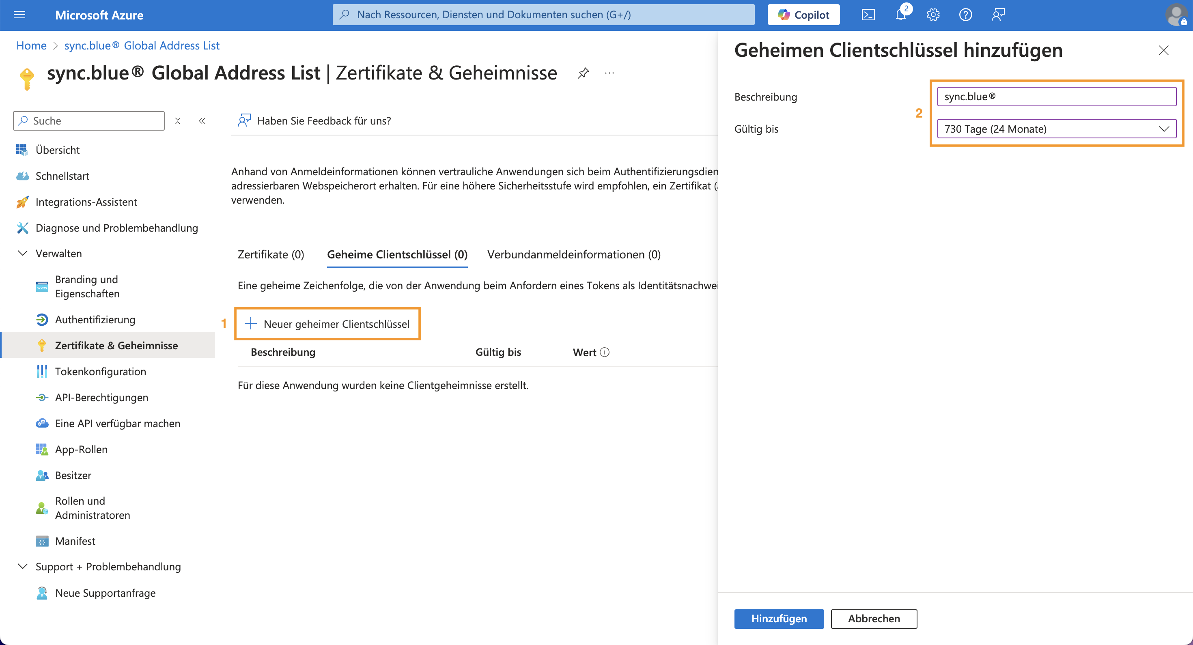Collapse the Support + Problembehandlung section

22,566
